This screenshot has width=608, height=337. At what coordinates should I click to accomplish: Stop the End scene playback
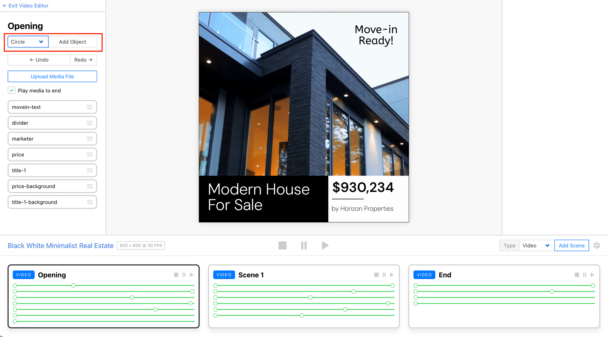coord(577,275)
